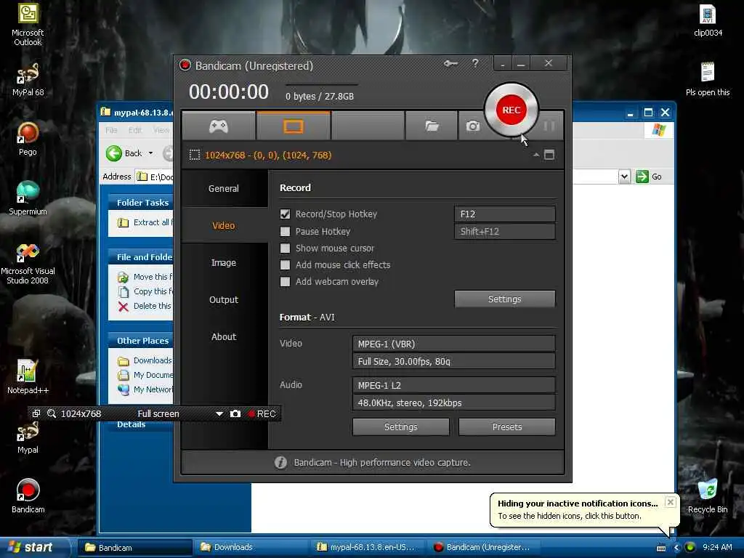The height and width of the screenshot is (558, 744).
Task: Click Copy this file link in Explorer
Action: pos(145,291)
